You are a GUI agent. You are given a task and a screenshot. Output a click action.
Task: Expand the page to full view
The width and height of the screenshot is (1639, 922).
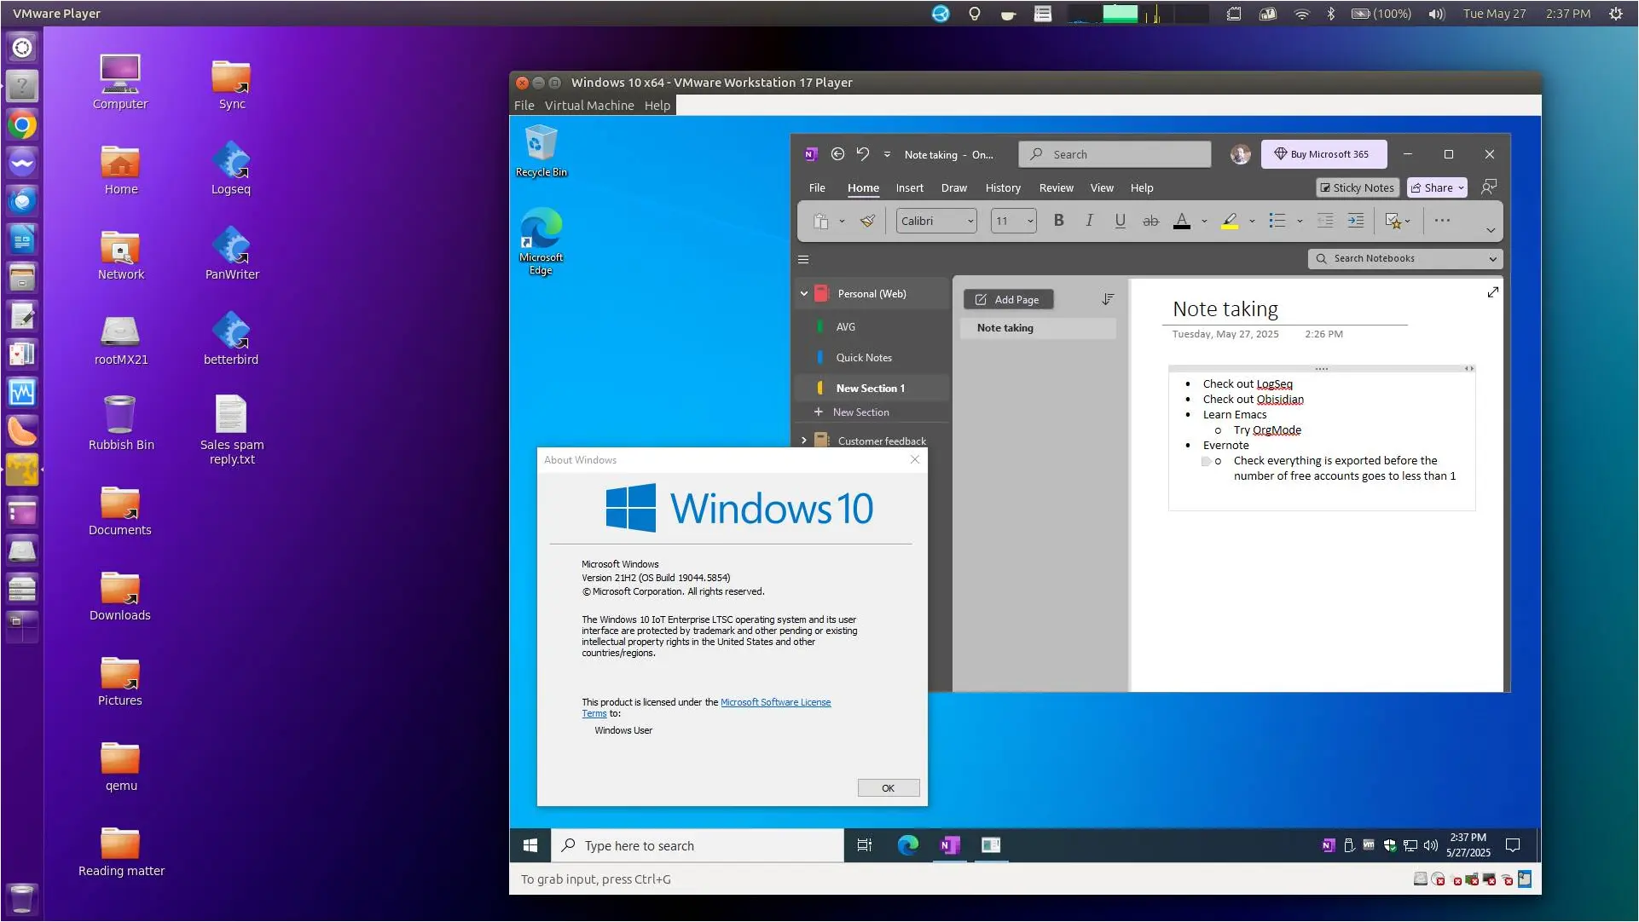point(1492,292)
